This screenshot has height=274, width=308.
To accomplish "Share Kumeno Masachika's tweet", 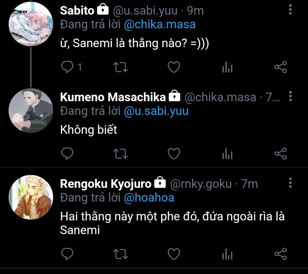I will (x=280, y=153).
